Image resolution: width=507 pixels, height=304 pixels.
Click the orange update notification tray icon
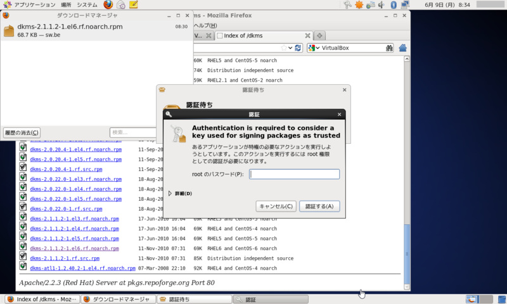359,4
